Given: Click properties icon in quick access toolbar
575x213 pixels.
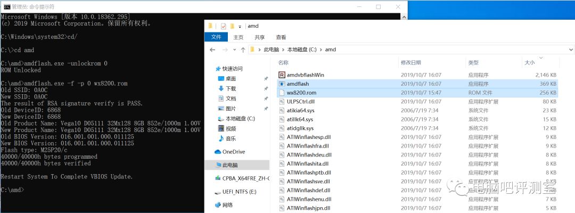Looking at the screenshot, I should point(224,26).
